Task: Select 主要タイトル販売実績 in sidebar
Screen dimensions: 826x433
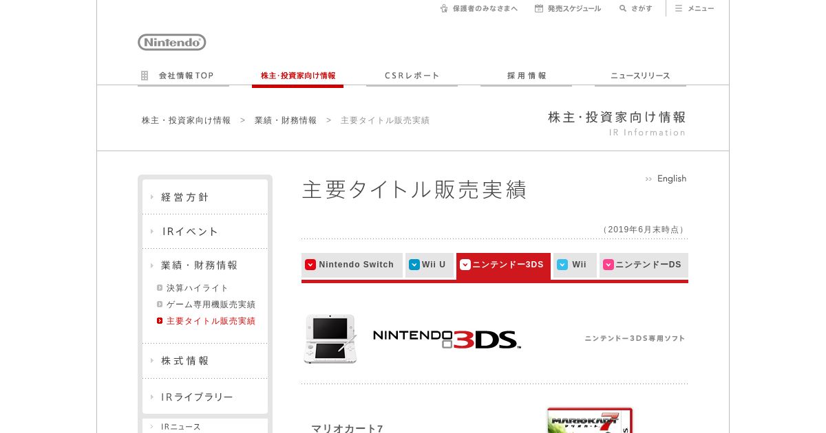Action: pyautogui.click(x=211, y=321)
